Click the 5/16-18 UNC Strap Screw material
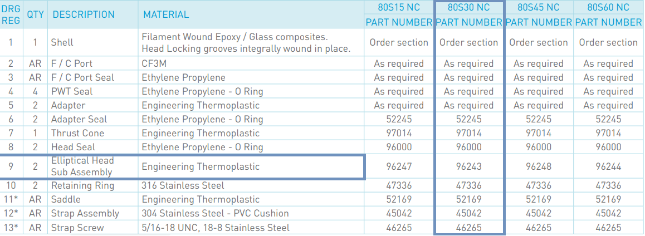Screen dimensions: 645x236 tap(216, 227)
